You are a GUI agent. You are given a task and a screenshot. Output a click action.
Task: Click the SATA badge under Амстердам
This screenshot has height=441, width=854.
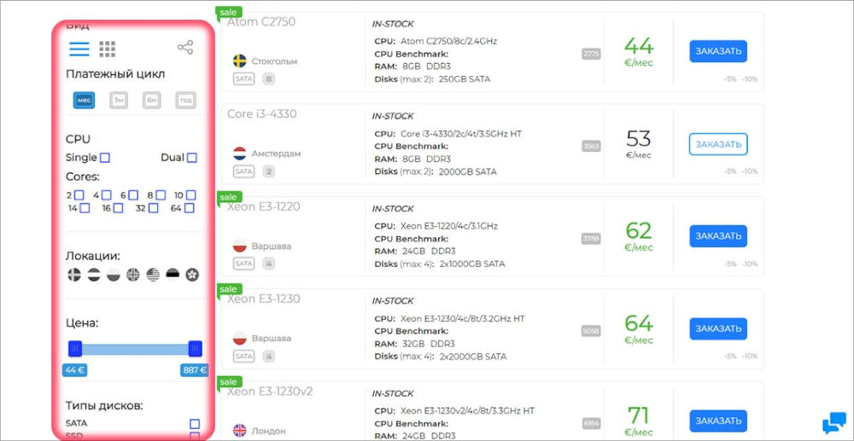[244, 171]
